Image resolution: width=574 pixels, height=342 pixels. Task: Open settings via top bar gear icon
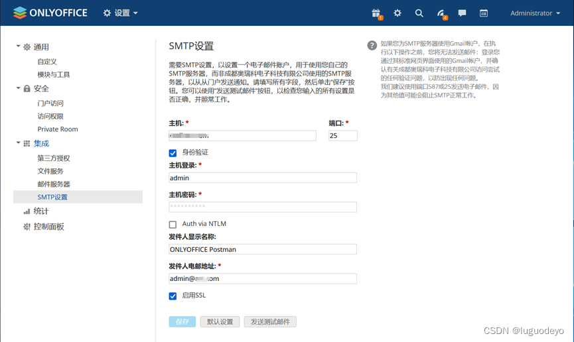397,13
